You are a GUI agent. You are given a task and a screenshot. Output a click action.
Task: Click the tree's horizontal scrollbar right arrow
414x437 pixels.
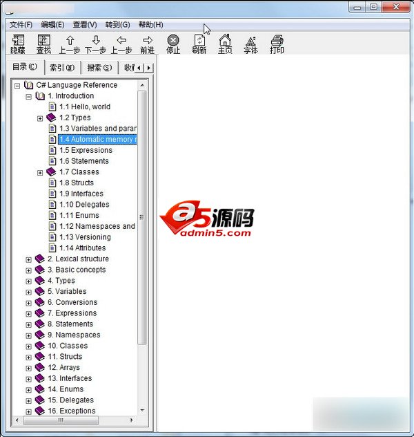pos(132,420)
